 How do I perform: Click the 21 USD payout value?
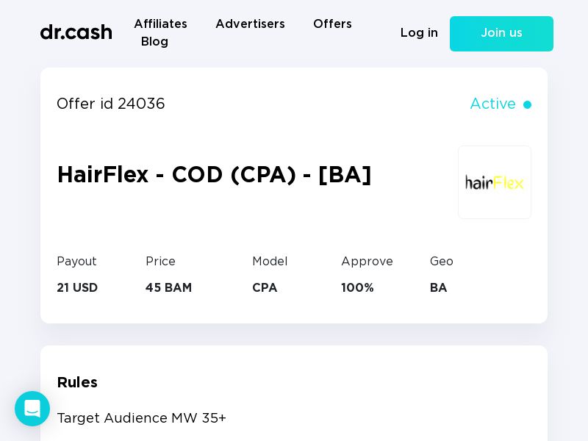click(x=77, y=287)
